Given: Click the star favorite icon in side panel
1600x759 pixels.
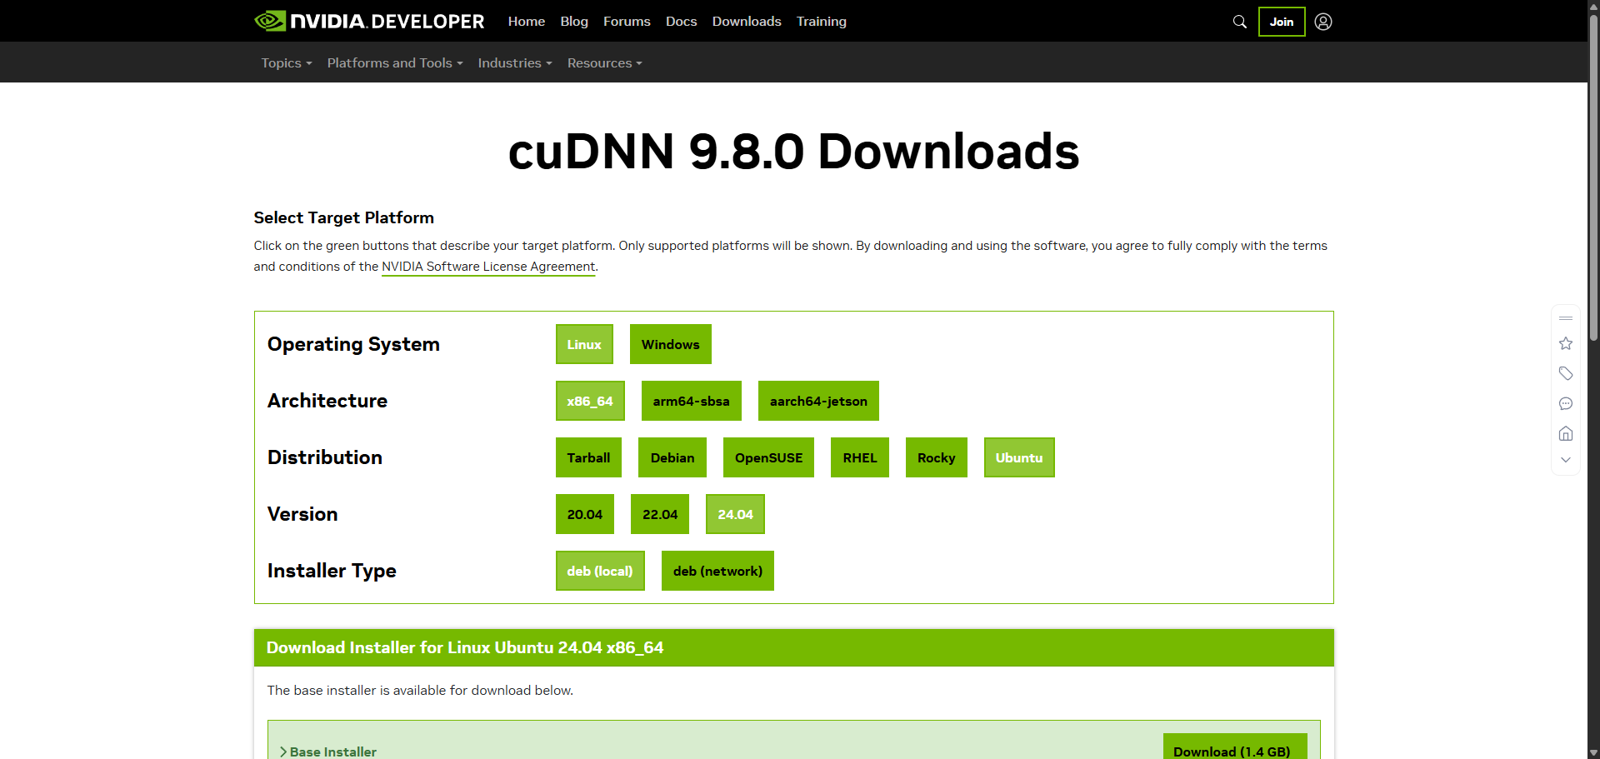Looking at the screenshot, I should pyautogui.click(x=1566, y=343).
